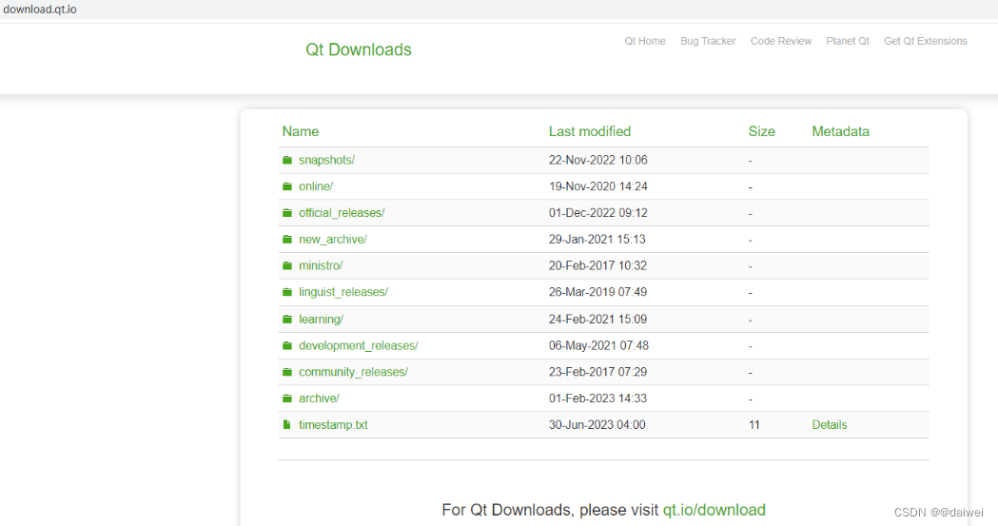998x526 pixels.
Task: Click date 23-Feb-2017 07:29
Action: (597, 372)
